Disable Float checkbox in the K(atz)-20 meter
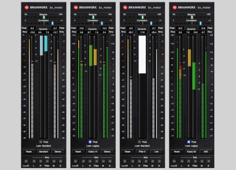The width and height of the screenshot is (236, 170). (x=189, y=142)
